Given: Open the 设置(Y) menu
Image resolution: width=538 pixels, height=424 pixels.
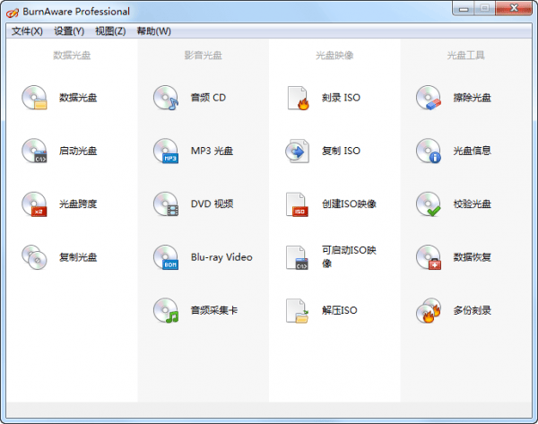Looking at the screenshot, I should tap(69, 31).
